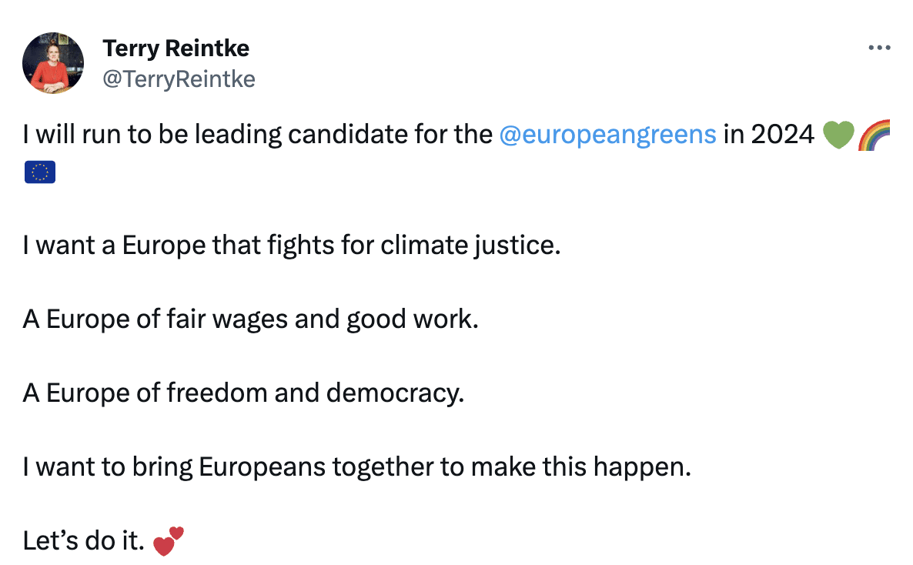Click the 'bring Europeans together' sentence
Viewport: 913px width, 565px height.
pos(356,467)
